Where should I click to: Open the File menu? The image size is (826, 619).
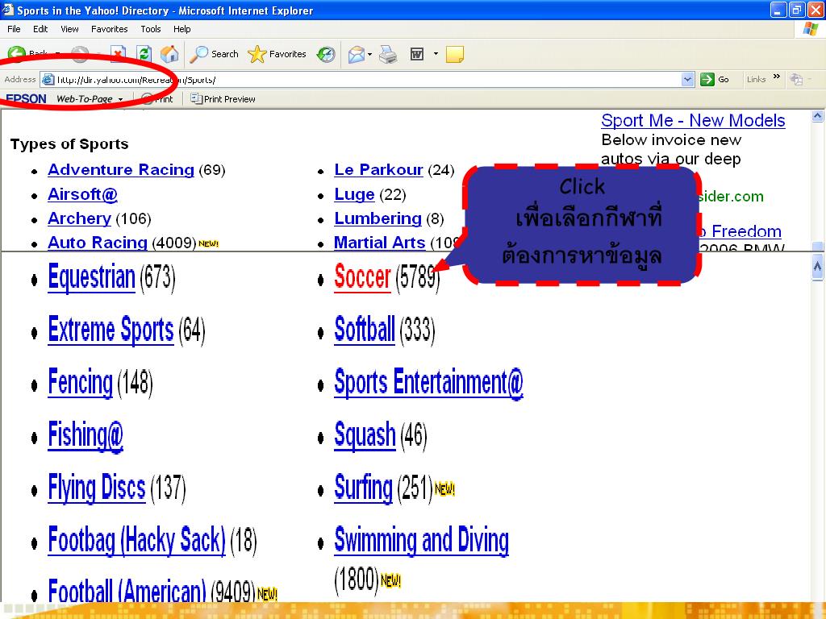coord(15,29)
